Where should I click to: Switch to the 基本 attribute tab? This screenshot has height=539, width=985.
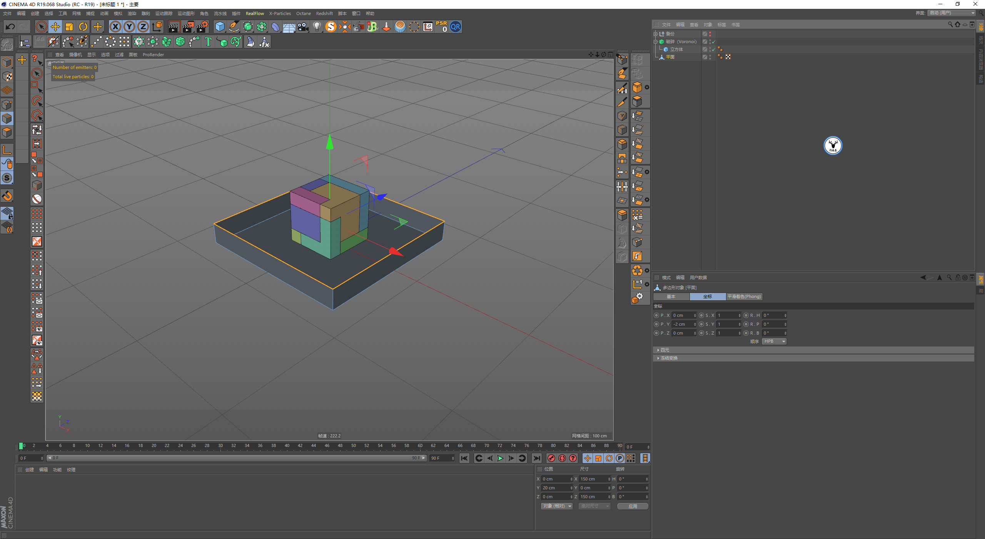[x=671, y=296]
